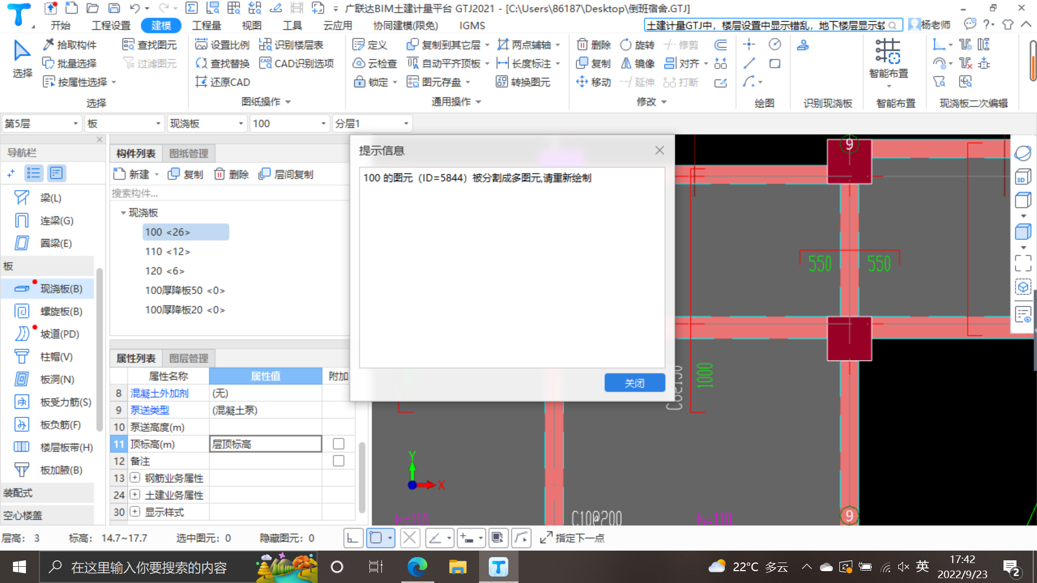Click 层间复制 copy between floors

click(x=286, y=174)
